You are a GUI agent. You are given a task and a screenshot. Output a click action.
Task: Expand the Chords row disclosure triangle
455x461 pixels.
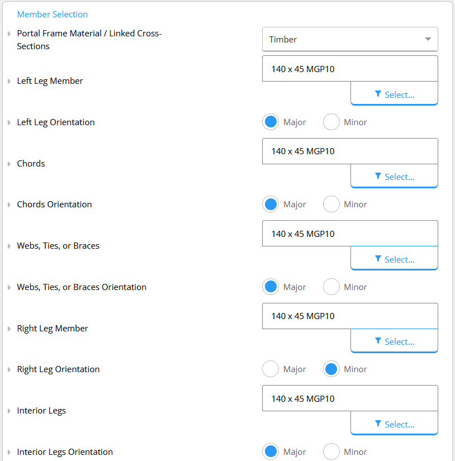click(x=9, y=164)
